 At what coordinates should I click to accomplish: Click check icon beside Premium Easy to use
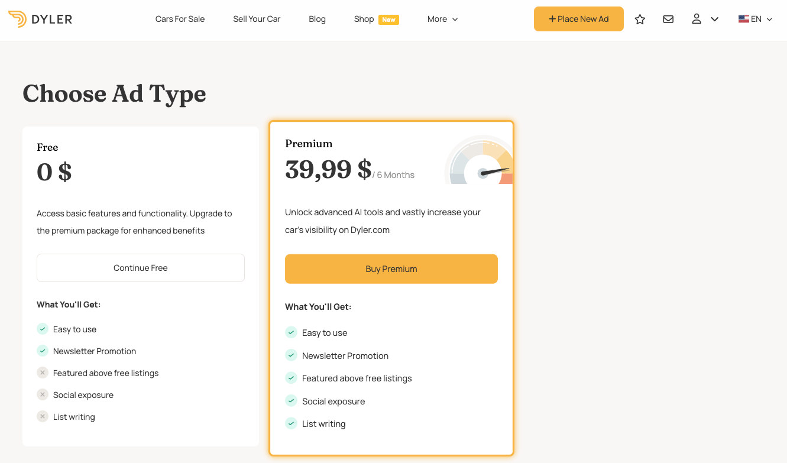click(x=291, y=332)
